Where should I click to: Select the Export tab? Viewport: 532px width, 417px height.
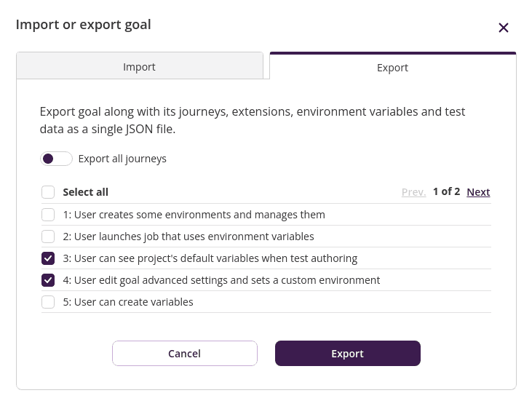point(392,68)
